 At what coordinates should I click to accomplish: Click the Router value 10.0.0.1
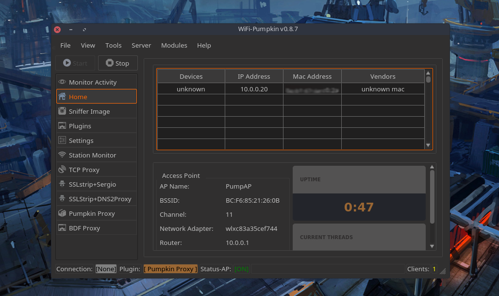pyautogui.click(x=237, y=243)
